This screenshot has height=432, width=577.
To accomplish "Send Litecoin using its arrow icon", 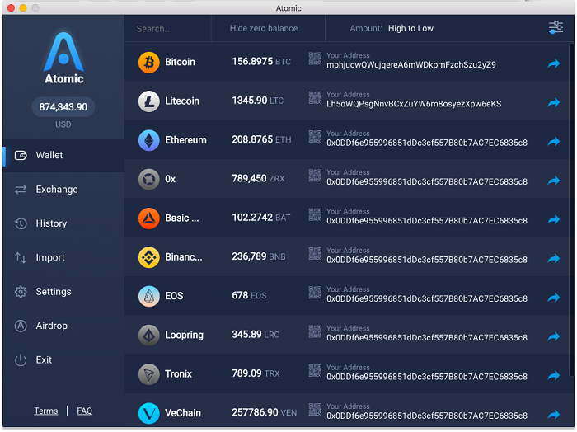I will click(553, 103).
